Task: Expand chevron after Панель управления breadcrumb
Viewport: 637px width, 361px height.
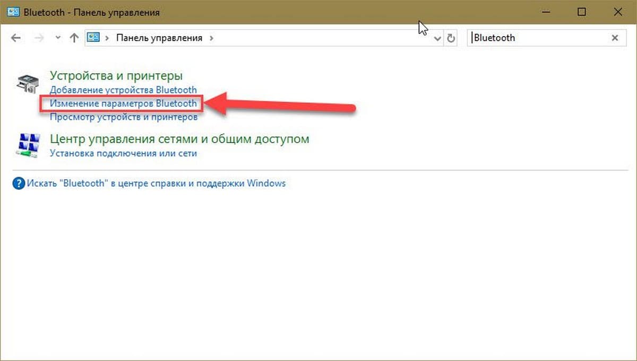Action: click(x=211, y=38)
